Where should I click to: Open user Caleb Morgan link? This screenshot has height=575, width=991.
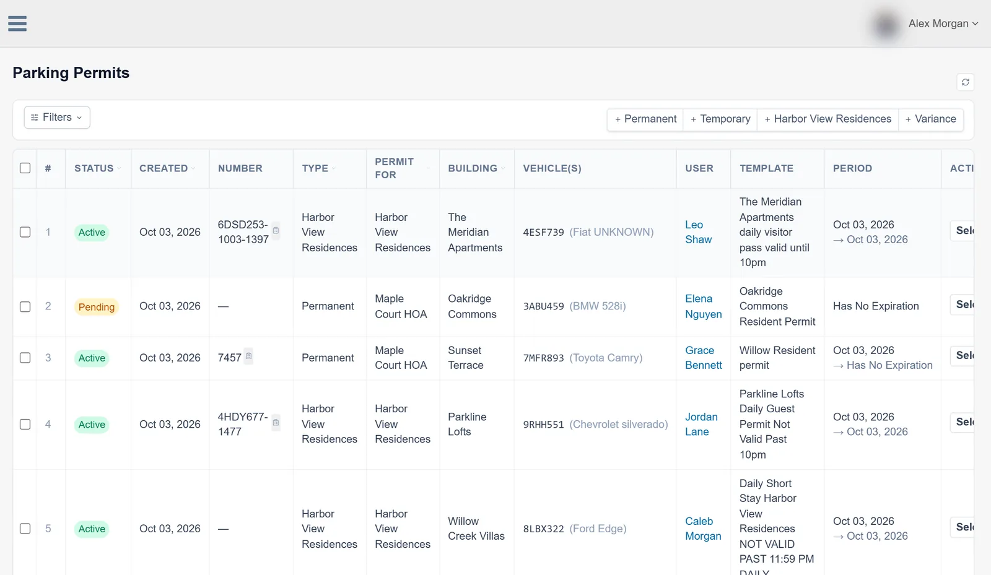tap(703, 529)
